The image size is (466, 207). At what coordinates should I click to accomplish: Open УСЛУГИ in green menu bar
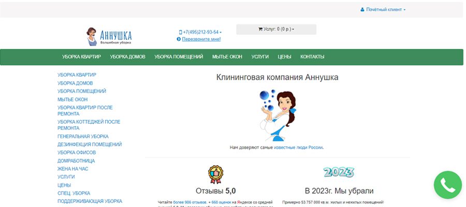pos(260,57)
